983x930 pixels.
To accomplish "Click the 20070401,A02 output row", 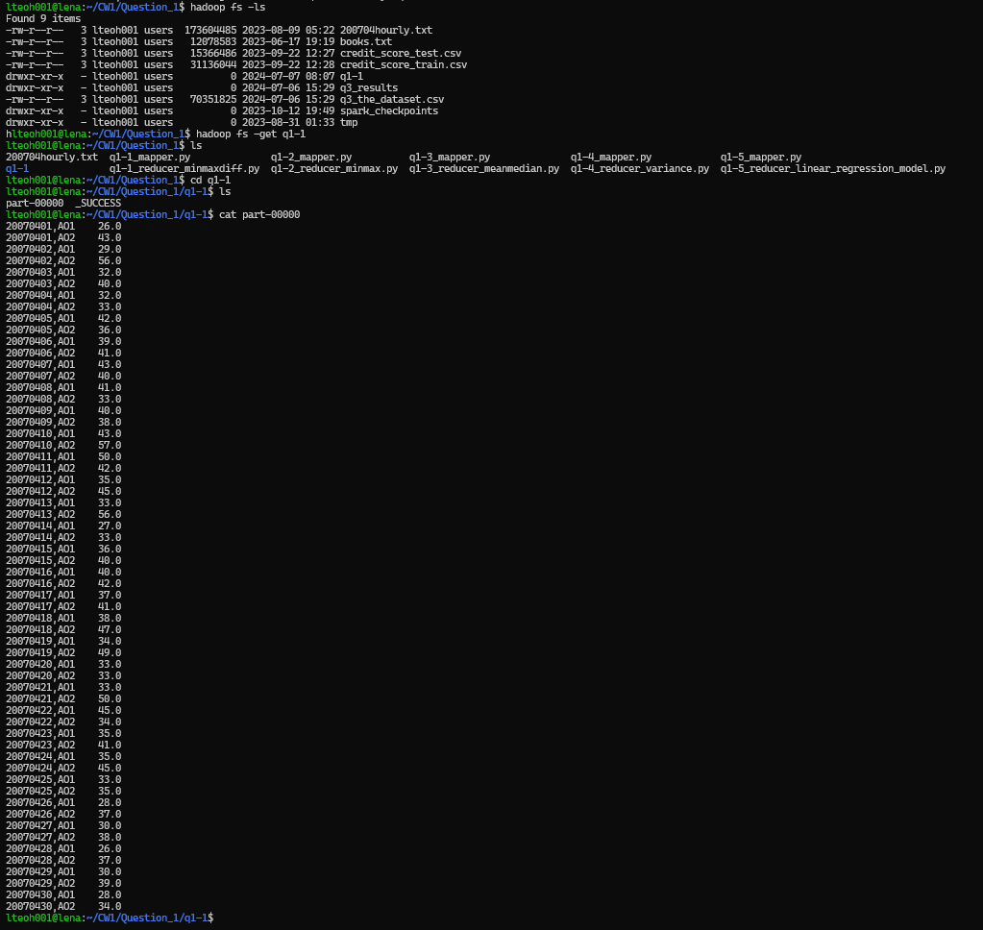I will tap(63, 237).
